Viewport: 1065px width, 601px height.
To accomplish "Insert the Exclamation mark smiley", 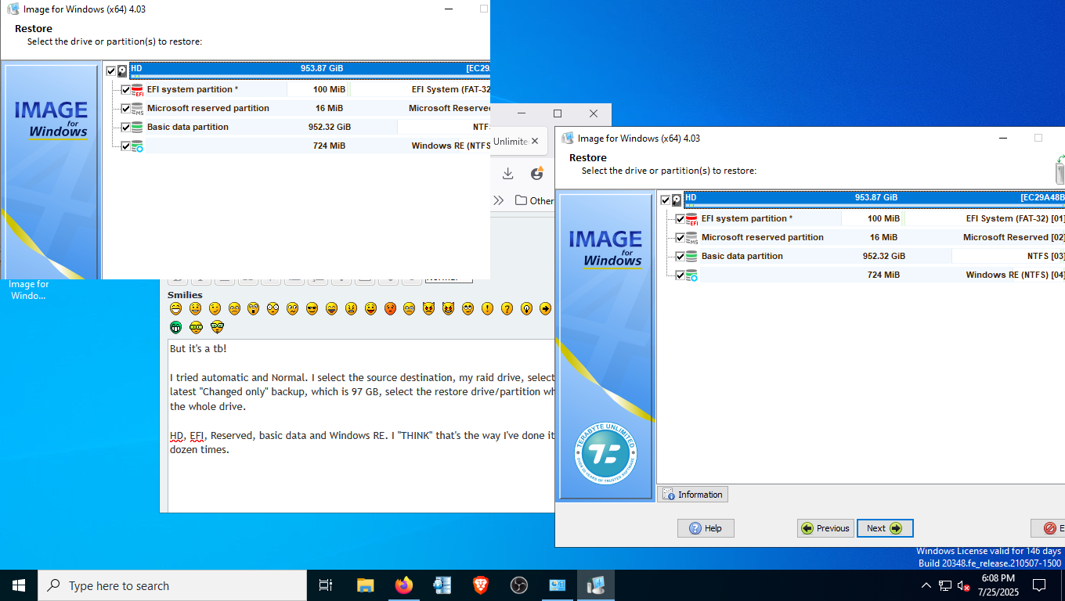I will pos(487,308).
